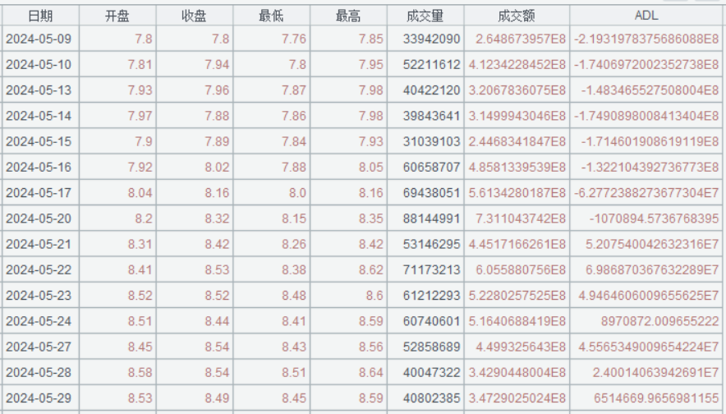This screenshot has width=726, height=414.
Task: Click the 成交额 column header
Action: pyautogui.click(x=517, y=16)
